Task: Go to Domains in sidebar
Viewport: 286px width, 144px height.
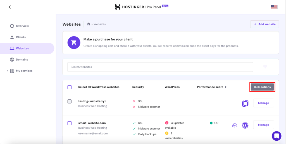Action: [x=22, y=60]
